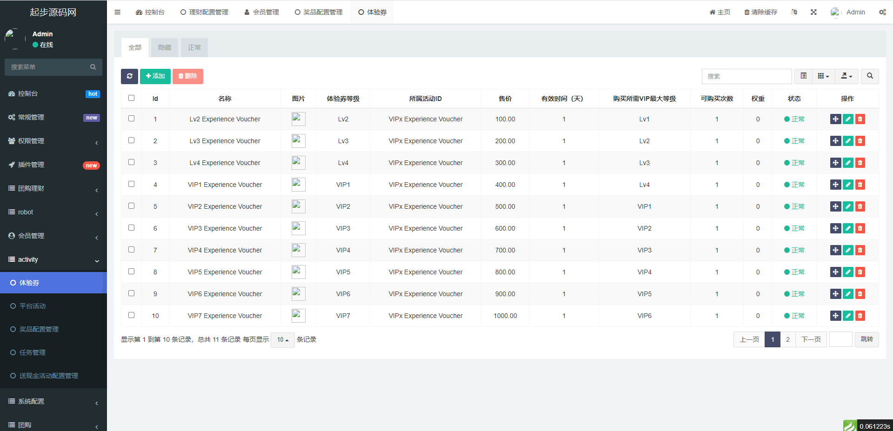Open page size dropdown showing 10
The height and width of the screenshot is (431, 893).
coord(282,340)
